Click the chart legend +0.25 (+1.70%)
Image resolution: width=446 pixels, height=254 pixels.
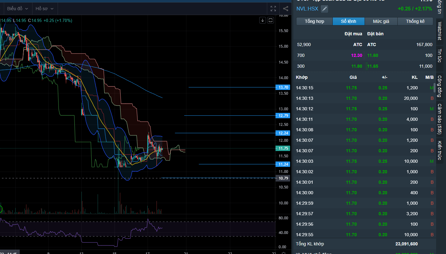(58, 20)
